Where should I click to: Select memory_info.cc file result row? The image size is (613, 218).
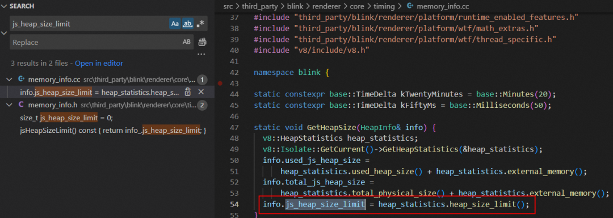point(107,79)
